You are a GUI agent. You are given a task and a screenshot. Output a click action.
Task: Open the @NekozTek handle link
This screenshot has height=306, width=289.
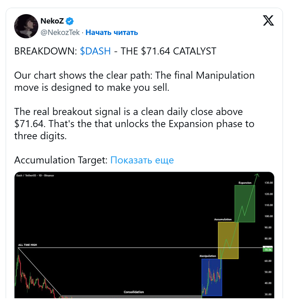(61, 33)
